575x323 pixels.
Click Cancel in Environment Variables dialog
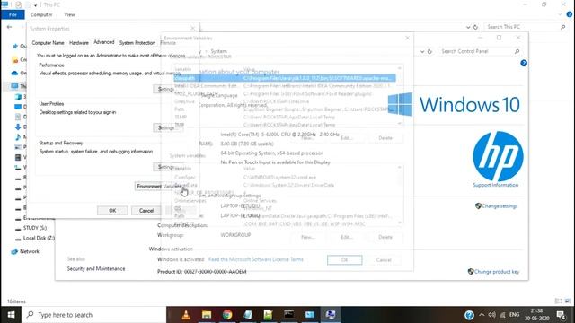(384, 259)
